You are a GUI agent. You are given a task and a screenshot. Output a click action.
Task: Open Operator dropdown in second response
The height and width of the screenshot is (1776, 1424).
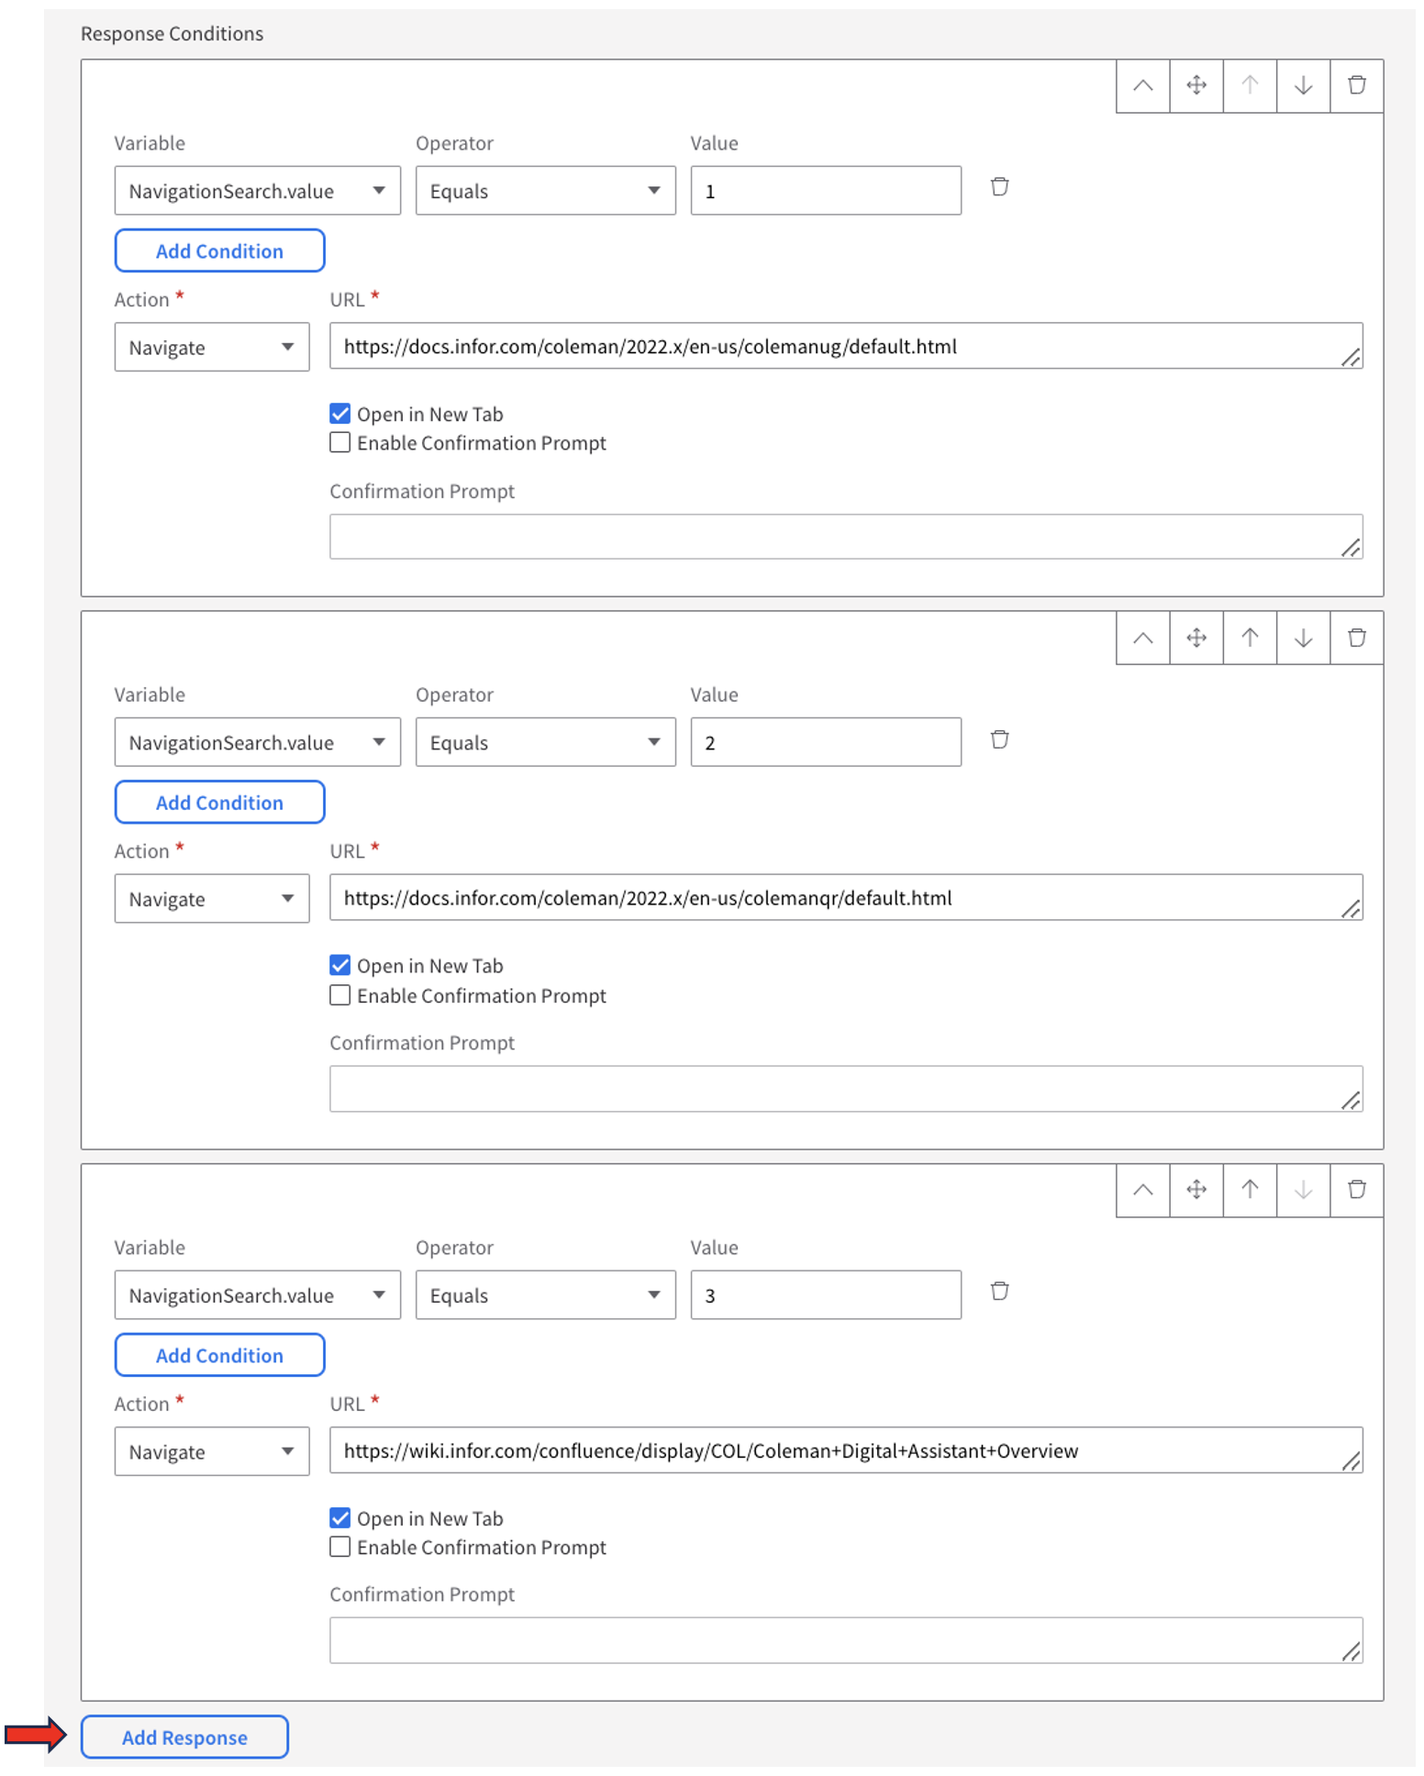pyautogui.click(x=545, y=743)
